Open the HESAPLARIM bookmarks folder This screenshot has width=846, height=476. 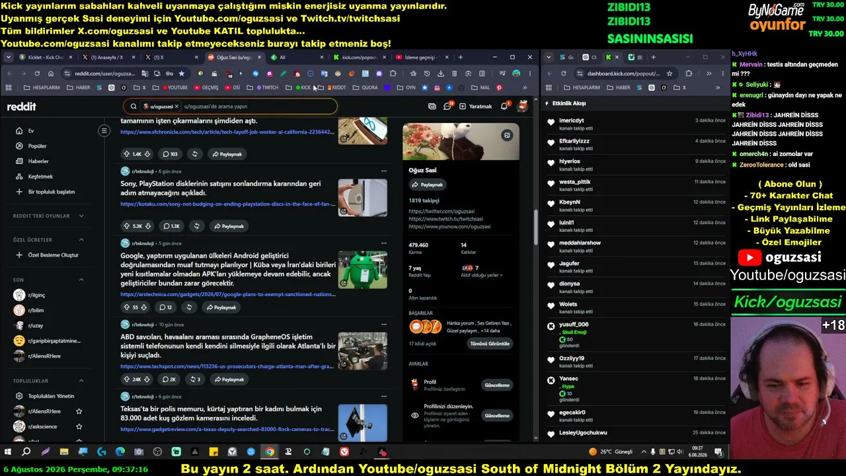42,87
